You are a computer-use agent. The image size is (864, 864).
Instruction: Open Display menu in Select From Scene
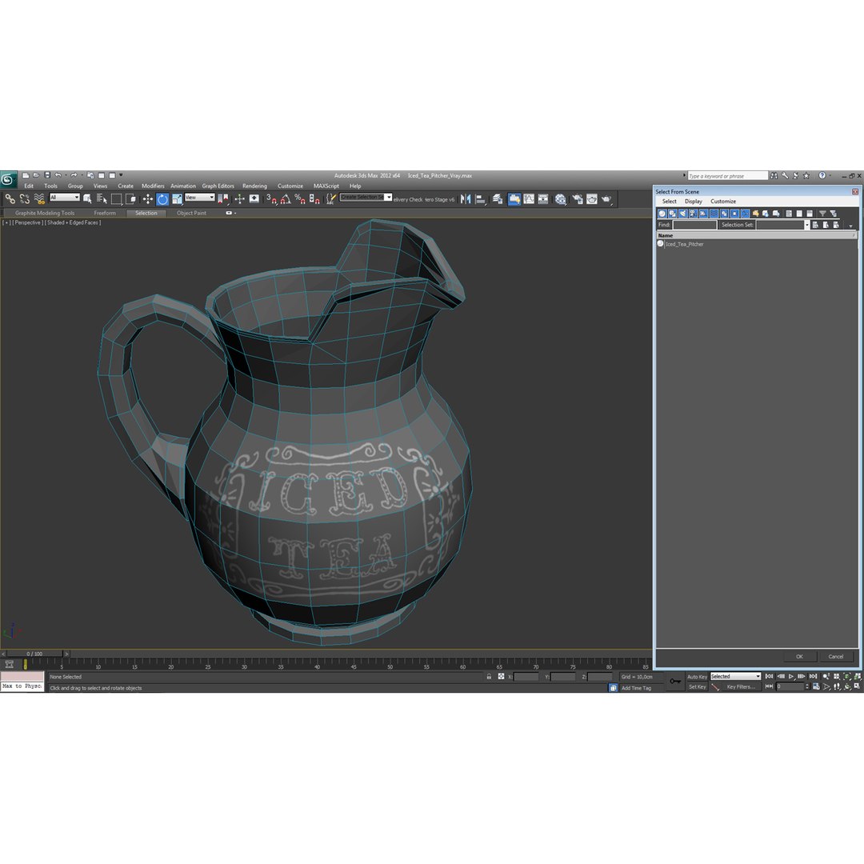coord(693,201)
